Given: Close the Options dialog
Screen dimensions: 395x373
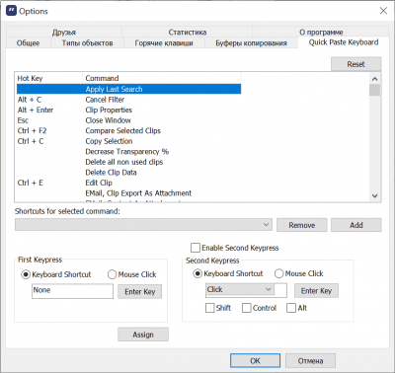Looking at the screenshot, I should [x=383, y=11].
